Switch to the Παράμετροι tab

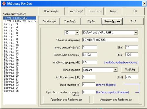pyautogui.click(x=49, y=21)
